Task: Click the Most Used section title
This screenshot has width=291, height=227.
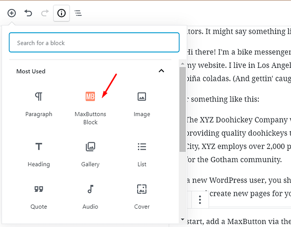Action: coord(31,71)
